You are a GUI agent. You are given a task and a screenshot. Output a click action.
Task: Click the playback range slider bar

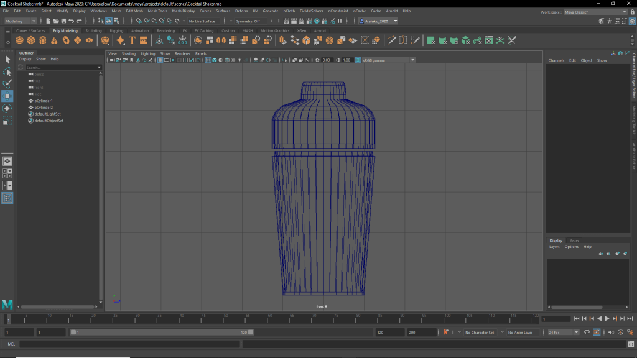(x=162, y=333)
